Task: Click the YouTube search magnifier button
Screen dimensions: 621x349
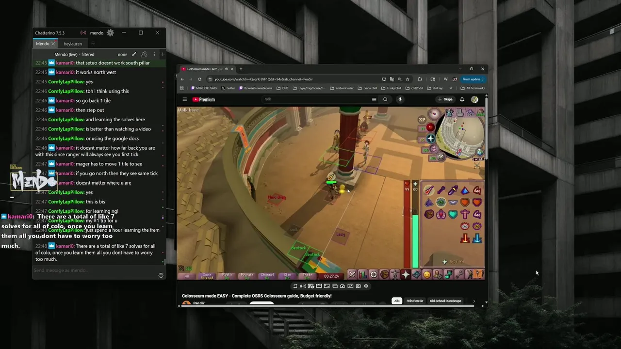Action: 385,99
